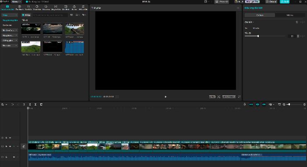307x167 pixels.
Task: Open the player panel menu icon
Action: pos(238,8)
